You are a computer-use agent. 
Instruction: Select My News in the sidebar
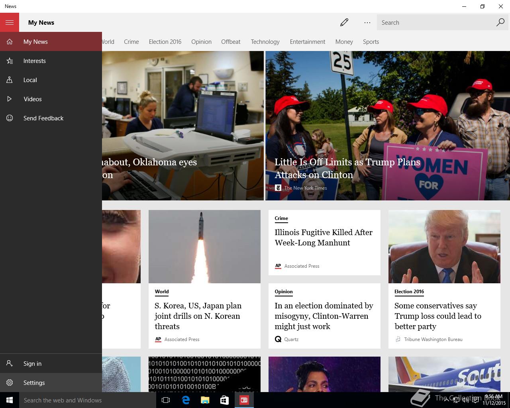tap(51, 41)
